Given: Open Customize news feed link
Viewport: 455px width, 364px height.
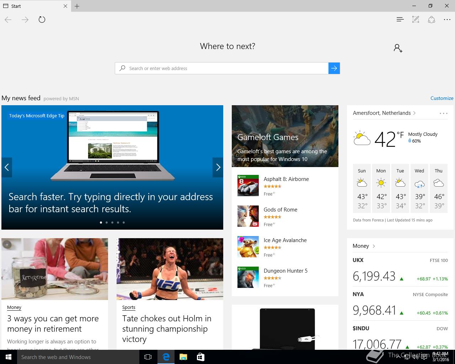Looking at the screenshot, I should coord(442,98).
